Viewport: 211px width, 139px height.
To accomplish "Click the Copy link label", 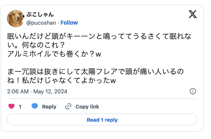I will 87,107.
